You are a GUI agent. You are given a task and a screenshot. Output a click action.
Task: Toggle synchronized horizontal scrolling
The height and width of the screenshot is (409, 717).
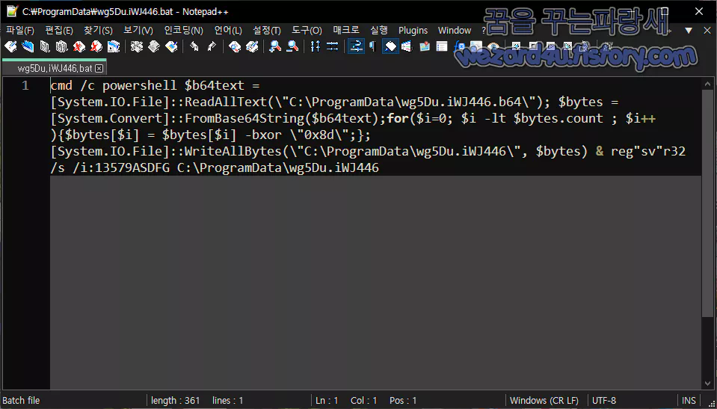(x=333, y=46)
